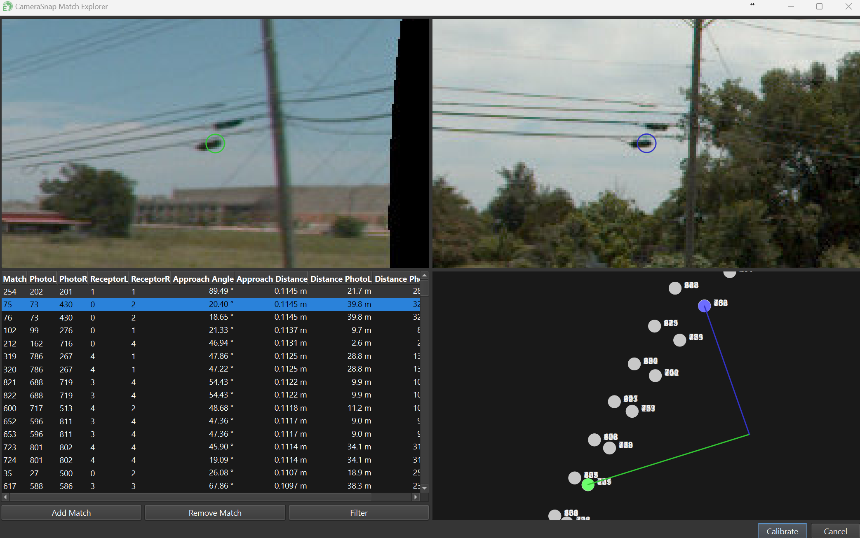Screen dimensions: 860x538
Task: Click horizontal scrollbar left arrow
Action: [x=5, y=497]
